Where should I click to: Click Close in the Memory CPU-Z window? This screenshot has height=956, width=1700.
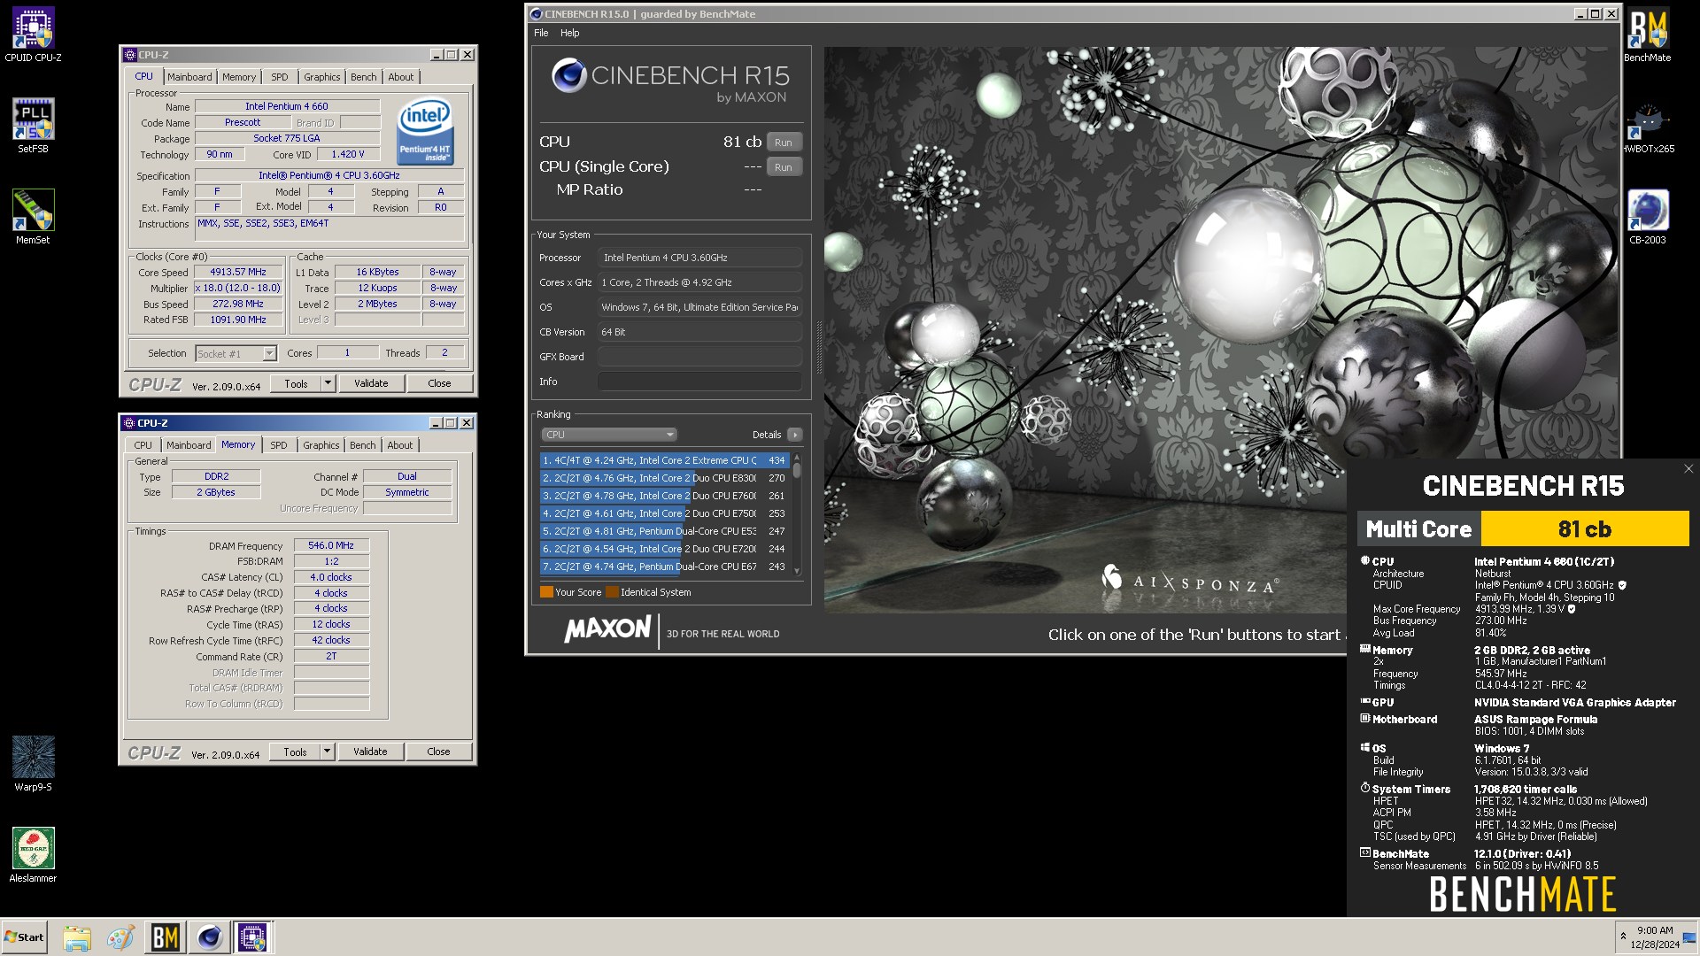(438, 752)
